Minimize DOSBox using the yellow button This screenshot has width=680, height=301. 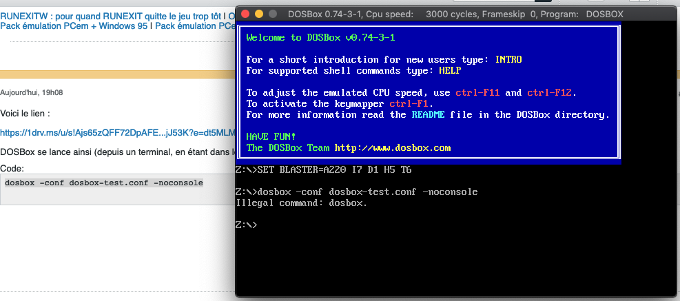pyautogui.click(x=259, y=14)
